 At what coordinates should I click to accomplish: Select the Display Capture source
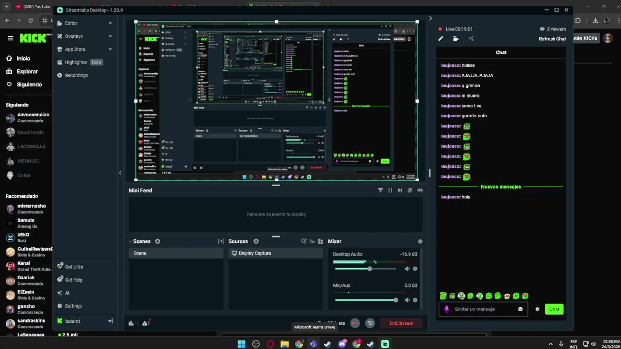click(276, 254)
